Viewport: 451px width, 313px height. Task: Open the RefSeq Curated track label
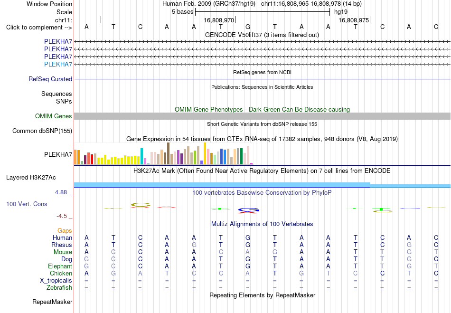pyautogui.click(x=50, y=79)
